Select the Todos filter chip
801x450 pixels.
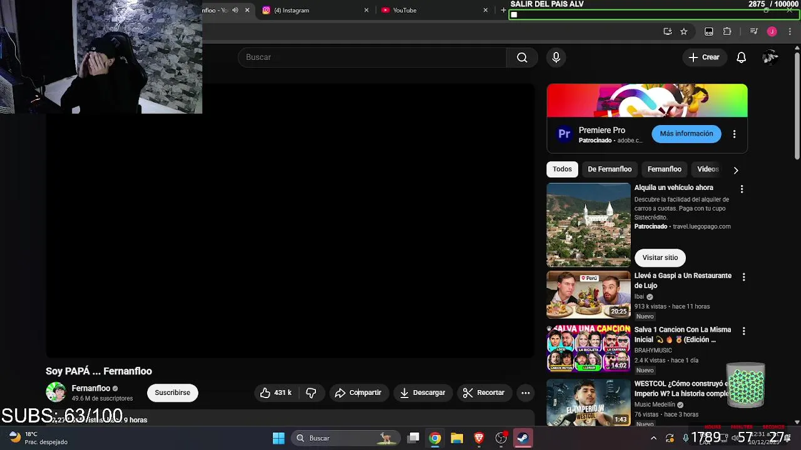pyautogui.click(x=562, y=169)
